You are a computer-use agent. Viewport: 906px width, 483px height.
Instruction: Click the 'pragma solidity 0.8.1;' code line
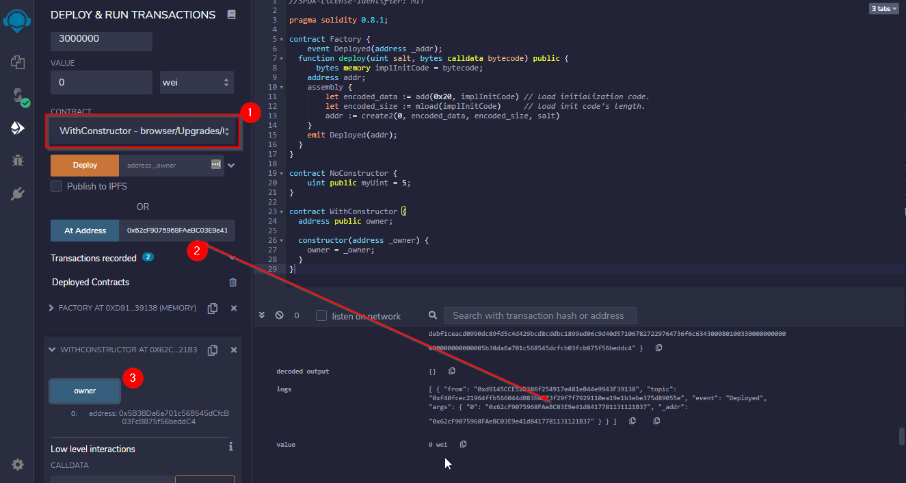click(x=338, y=20)
